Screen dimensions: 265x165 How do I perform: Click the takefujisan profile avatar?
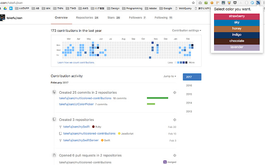pos(2,18)
